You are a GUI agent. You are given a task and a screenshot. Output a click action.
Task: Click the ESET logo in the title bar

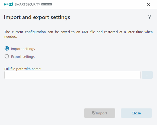tap(8, 4)
